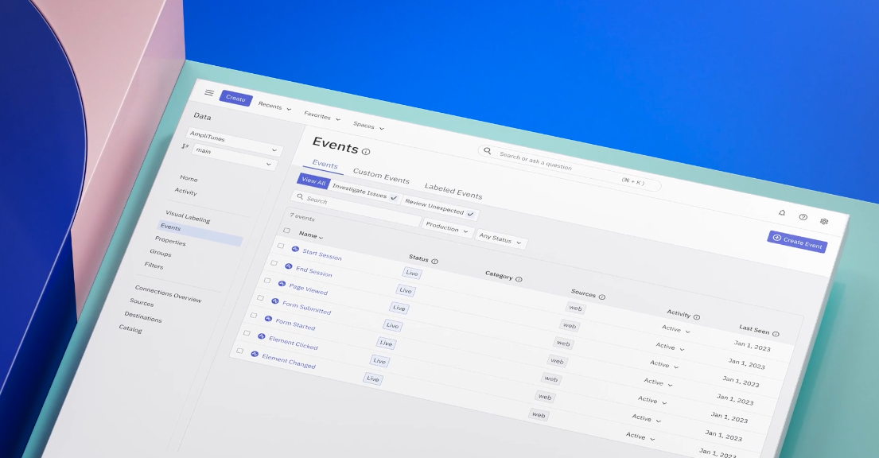The width and height of the screenshot is (879, 458).
Task: Click the branch icon beside main
Action: 185,146
